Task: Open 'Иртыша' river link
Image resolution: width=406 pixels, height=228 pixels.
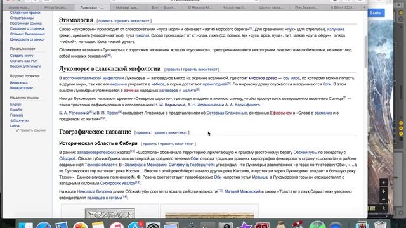Action: [259, 177]
